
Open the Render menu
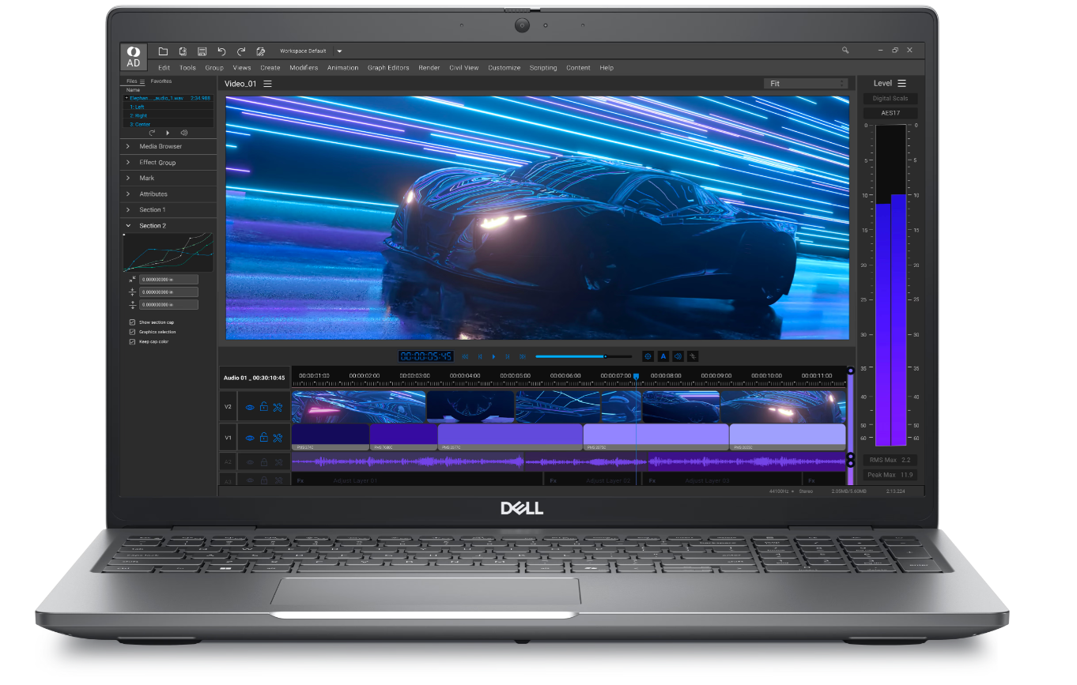tap(429, 68)
